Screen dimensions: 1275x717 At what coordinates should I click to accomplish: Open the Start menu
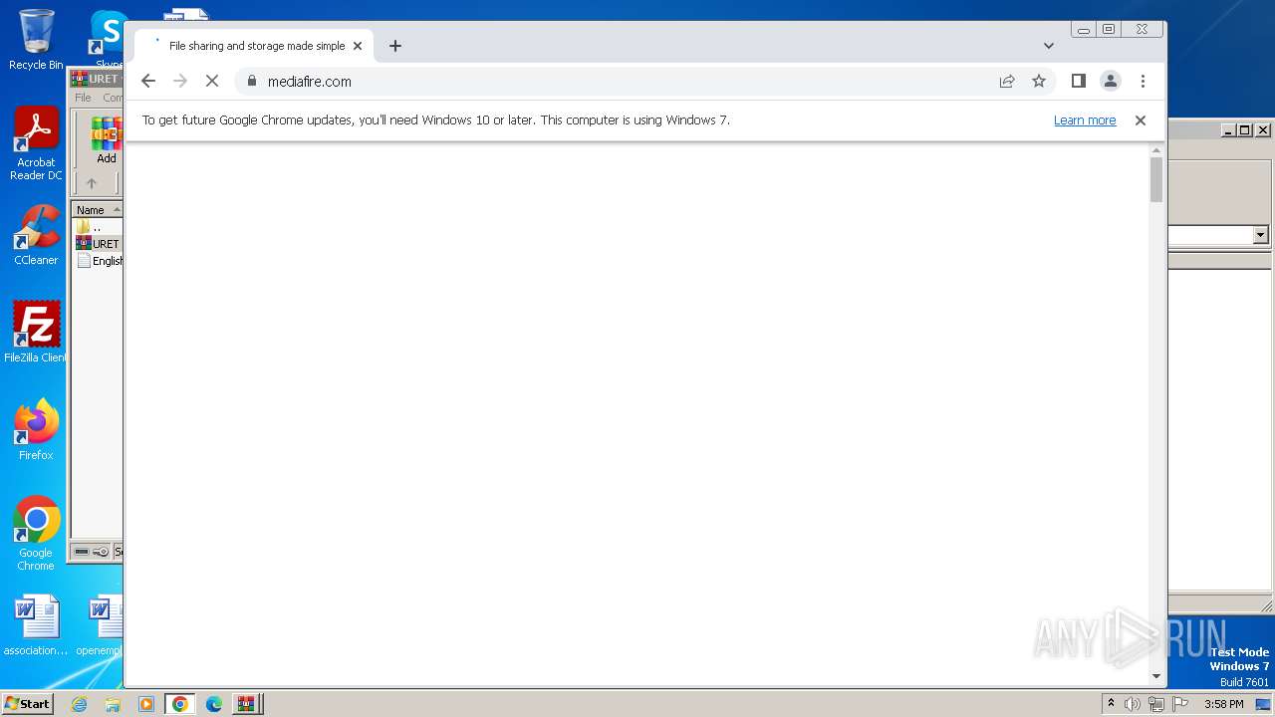[x=27, y=704]
